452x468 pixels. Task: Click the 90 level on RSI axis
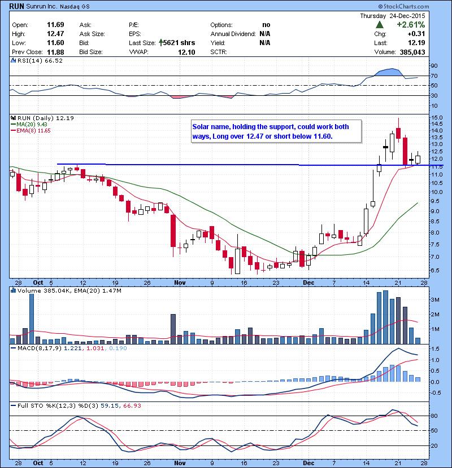pos(434,65)
